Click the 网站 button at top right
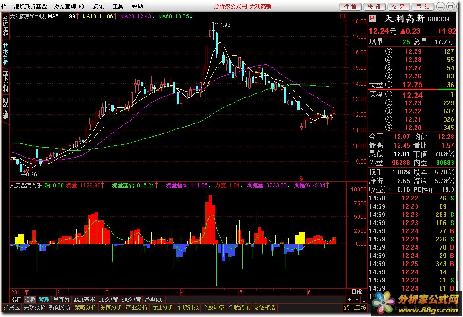 pyautogui.click(x=423, y=6)
